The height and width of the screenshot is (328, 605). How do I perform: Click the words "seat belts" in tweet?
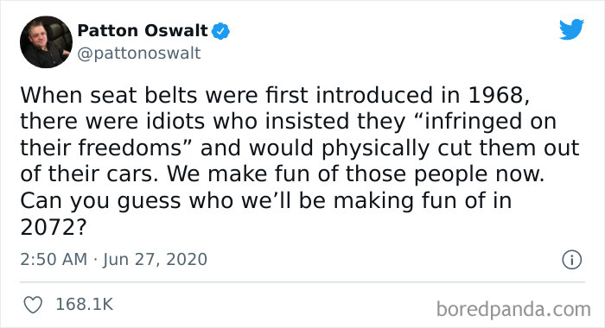(x=144, y=95)
